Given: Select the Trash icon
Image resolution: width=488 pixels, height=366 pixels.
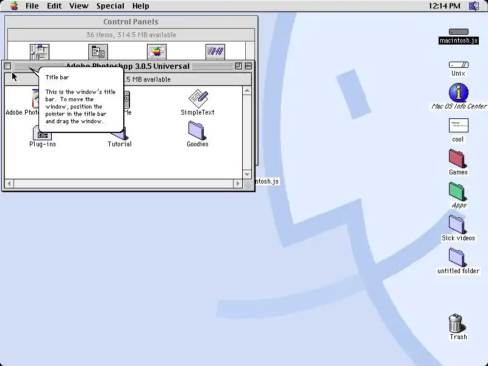Looking at the screenshot, I should [456, 323].
